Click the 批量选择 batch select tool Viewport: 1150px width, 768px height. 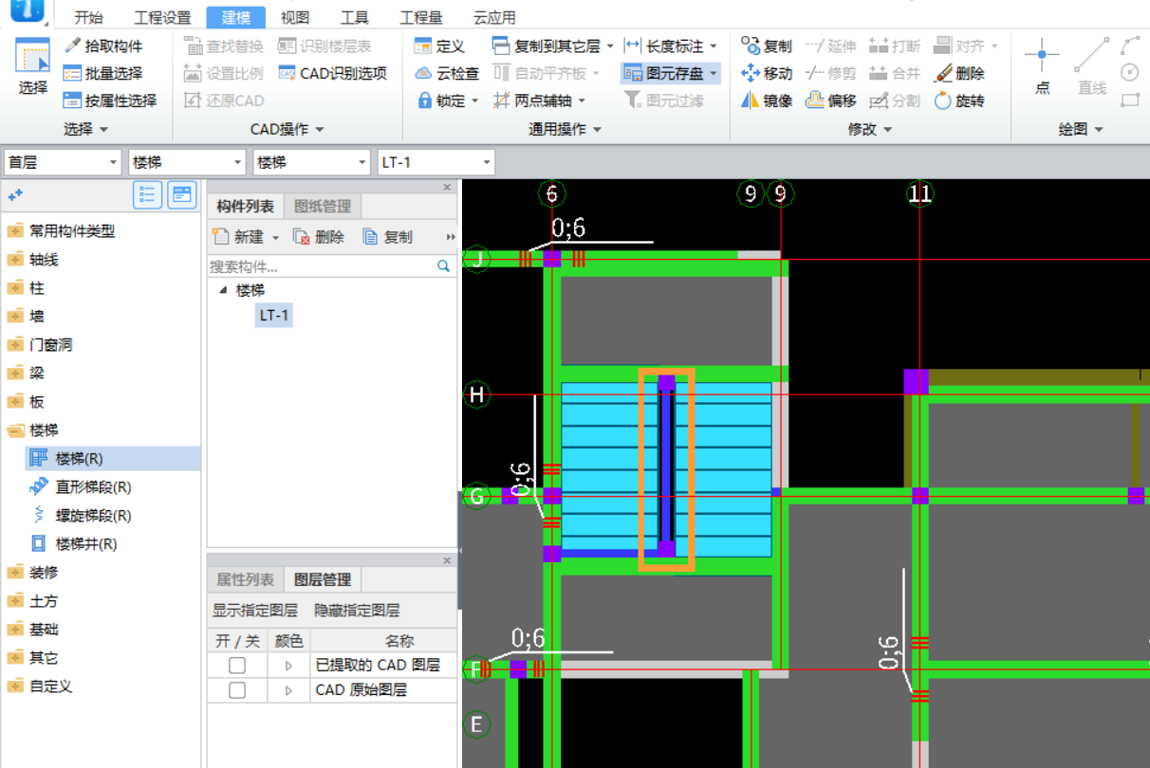pyautogui.click(x=102, y=73)
